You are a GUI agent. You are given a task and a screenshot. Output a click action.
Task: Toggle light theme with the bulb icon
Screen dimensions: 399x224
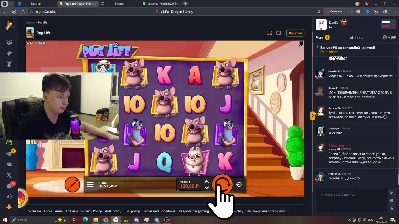[x=9, y=207]
